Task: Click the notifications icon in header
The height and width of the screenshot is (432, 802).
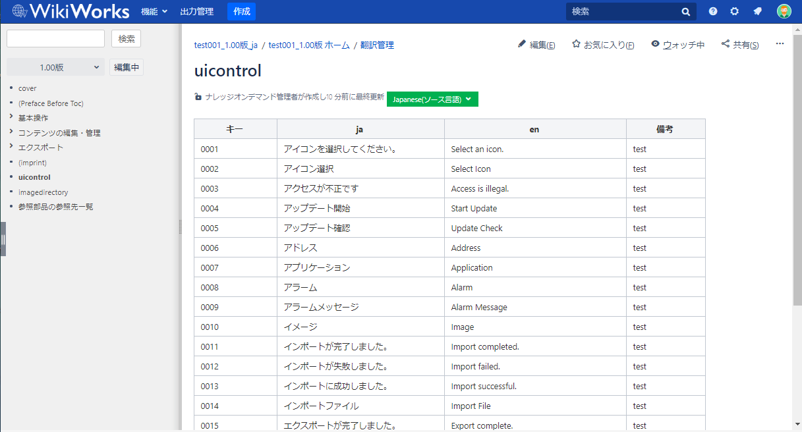Action: pyautogui.click(x=758, y=11)
